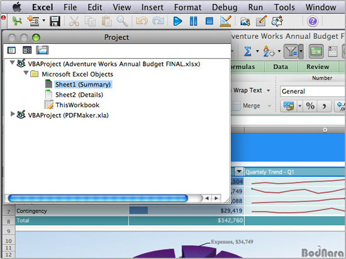Viewport: 346px width, 259px height.
Task: Apply Comma style button
Action: (x=325, y=106)
